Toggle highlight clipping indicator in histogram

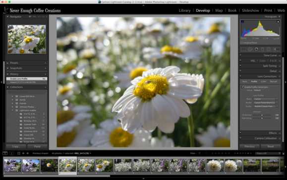(x=278, y=22)
